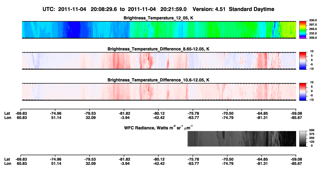Click latitude -70.50 on the axis below WFC panel
This screenshot has width=329, height=169.
(x=227, y=159)
